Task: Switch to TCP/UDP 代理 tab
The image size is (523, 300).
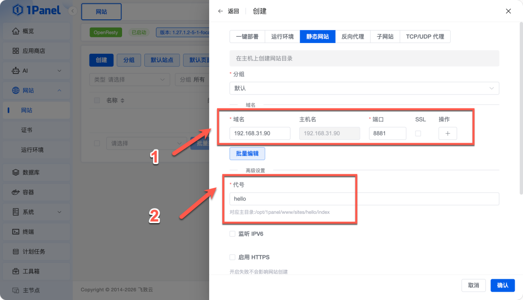Action: click(x=425, y=37)
